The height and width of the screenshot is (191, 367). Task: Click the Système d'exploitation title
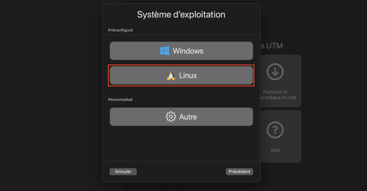coord(181,15)
